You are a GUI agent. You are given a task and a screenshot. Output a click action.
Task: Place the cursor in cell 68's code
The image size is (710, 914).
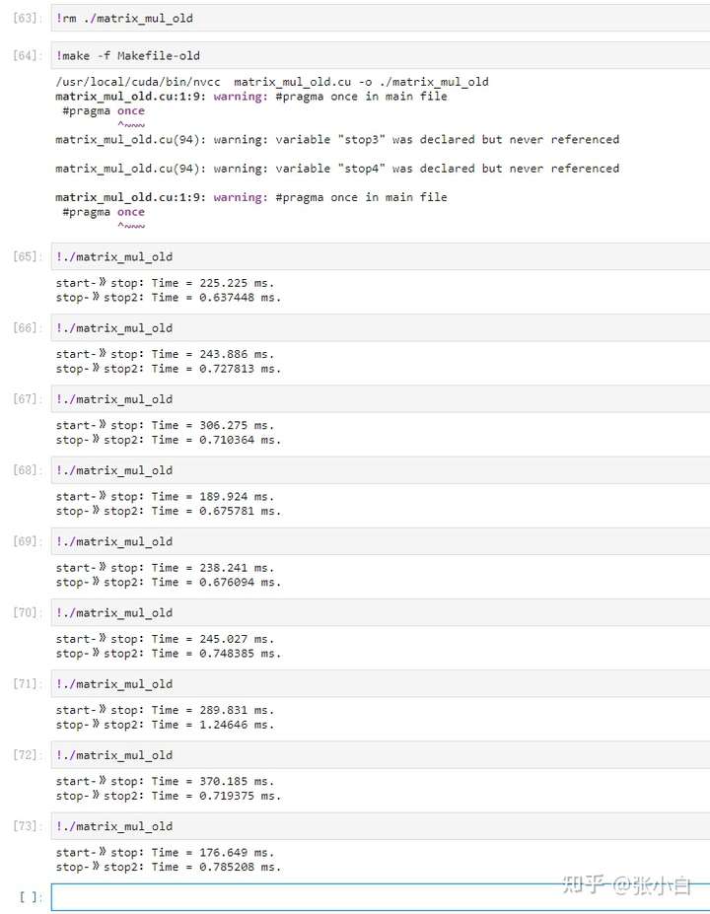coord(380,469)
